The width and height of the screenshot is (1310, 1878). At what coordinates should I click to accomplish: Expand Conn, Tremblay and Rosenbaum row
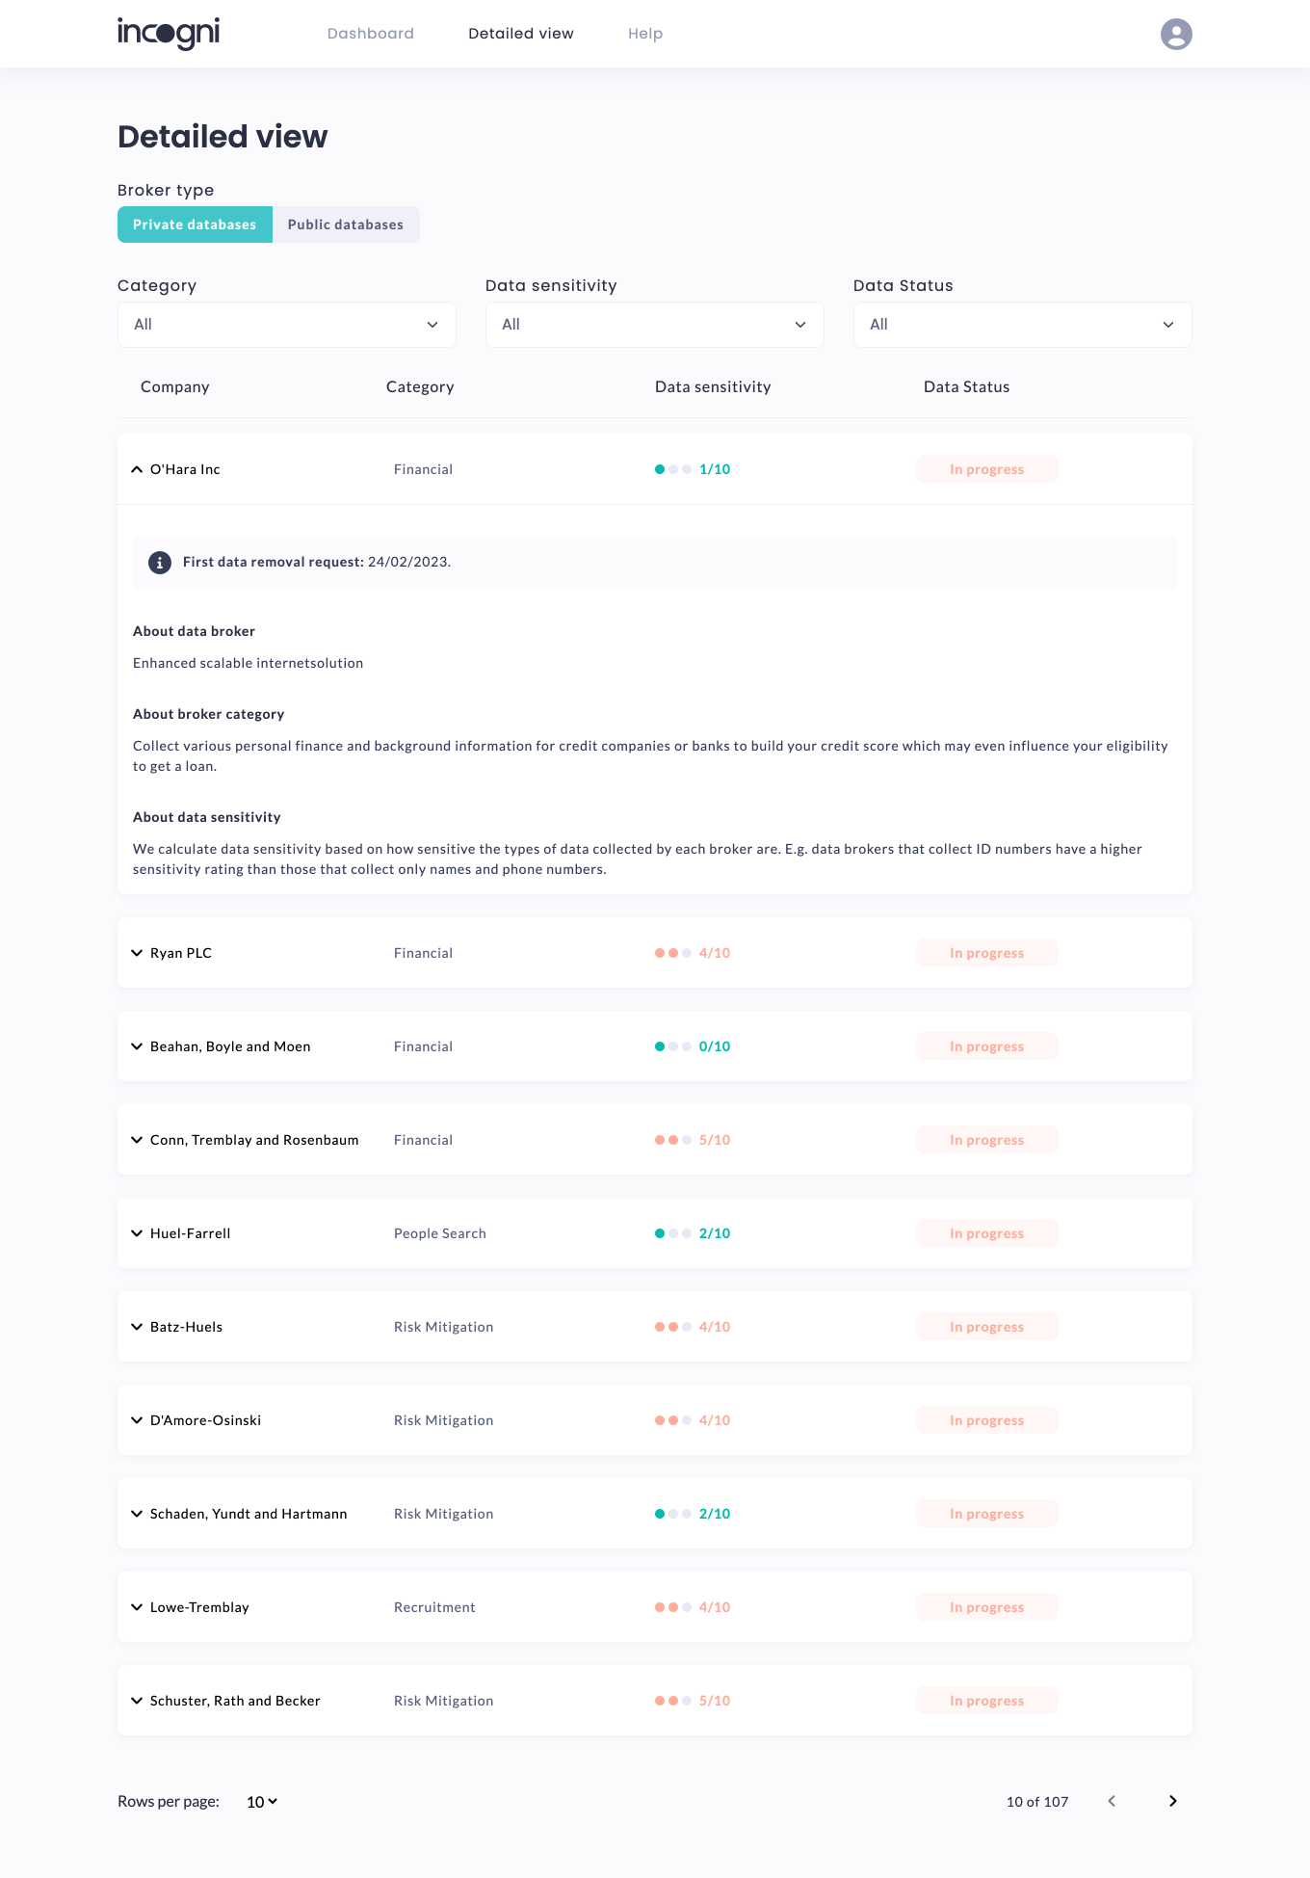137,1140
